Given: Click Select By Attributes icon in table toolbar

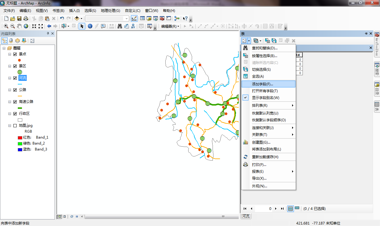Looking at the screenshot, I should pos(267,41).
